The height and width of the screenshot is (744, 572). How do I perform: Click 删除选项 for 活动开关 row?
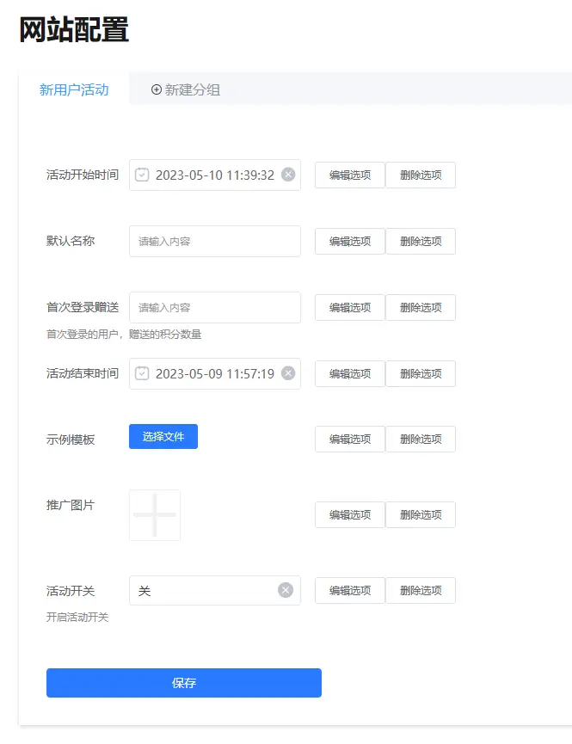[421, 591]
